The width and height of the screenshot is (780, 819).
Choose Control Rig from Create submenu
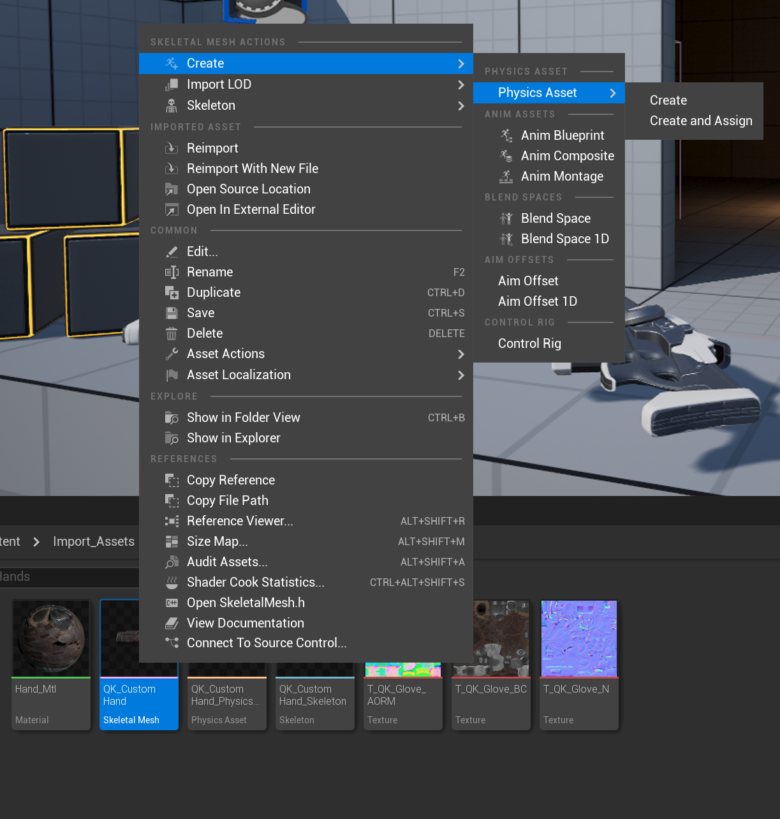click(x=529, y=343)
